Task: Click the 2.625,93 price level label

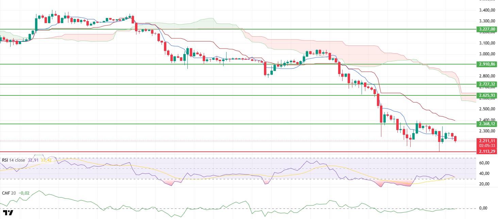Action: (x=487, y=95)
